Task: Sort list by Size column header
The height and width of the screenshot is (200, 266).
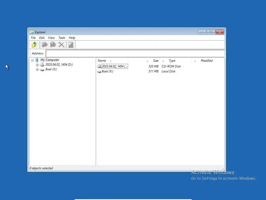Action: point(156,61)
